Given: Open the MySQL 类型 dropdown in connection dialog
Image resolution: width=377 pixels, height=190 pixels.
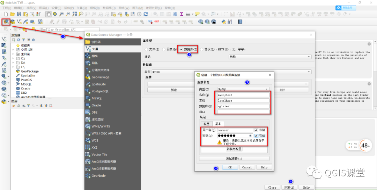Looking at the screenshot, I should coord(243,89).
